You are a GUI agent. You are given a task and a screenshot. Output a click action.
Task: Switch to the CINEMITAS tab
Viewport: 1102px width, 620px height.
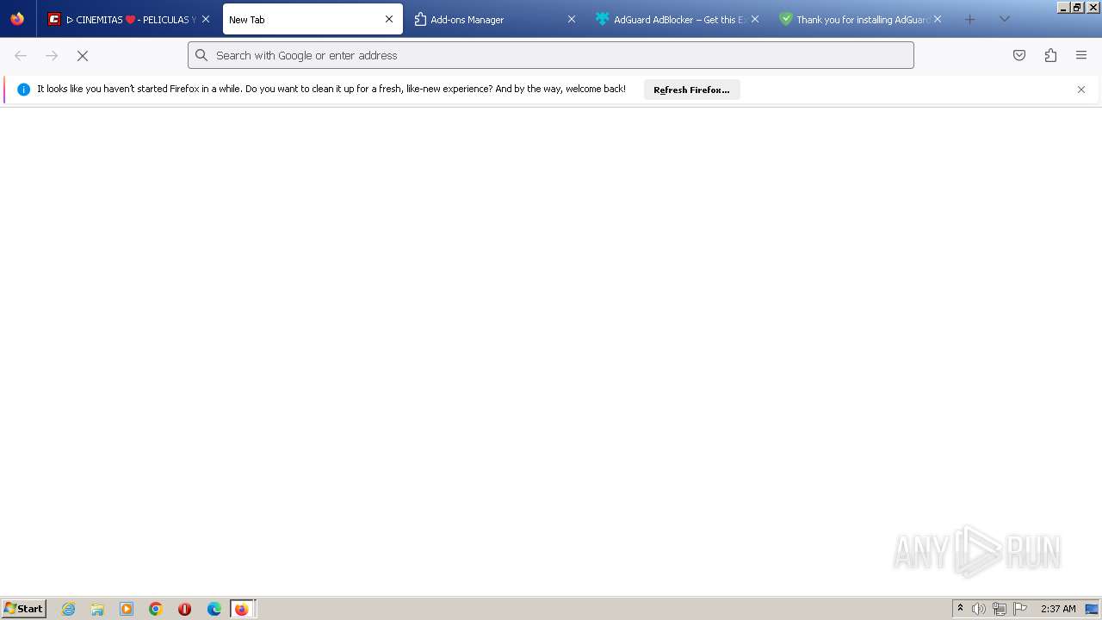click(x=128, y=19)
